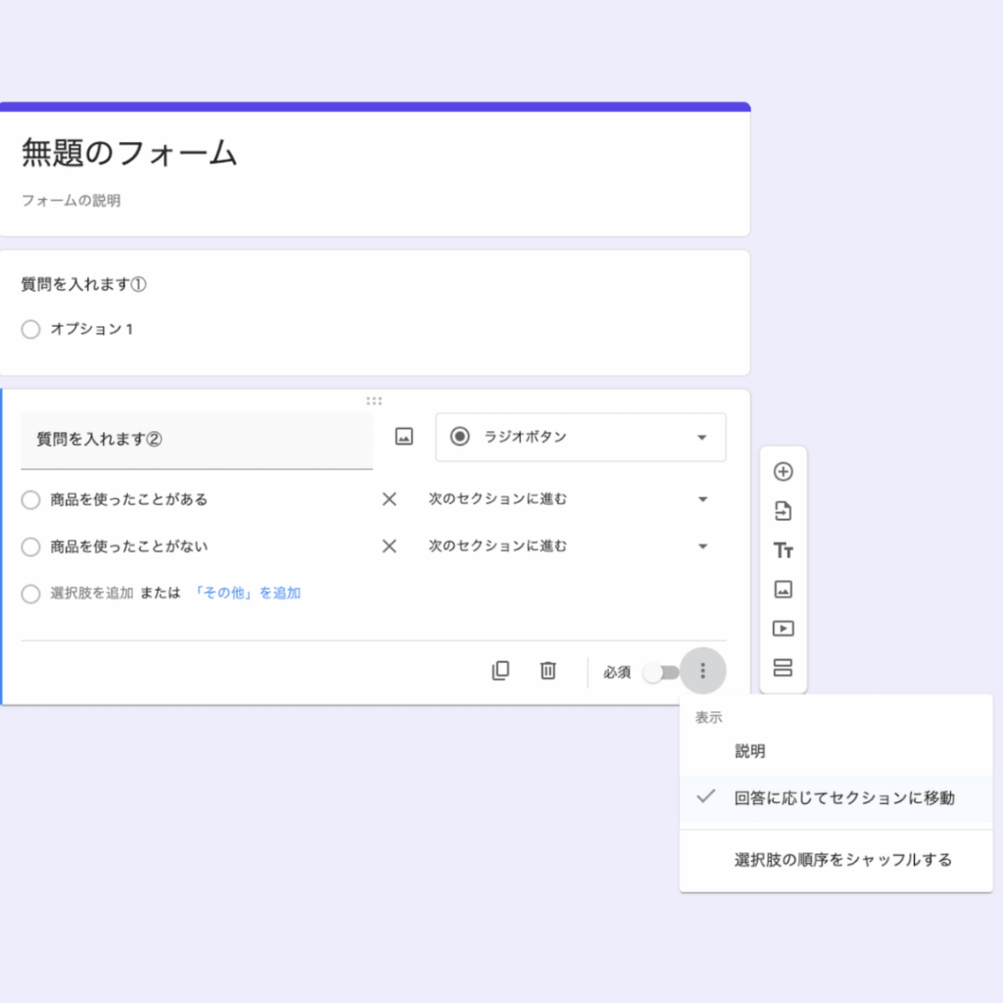The height and width of the screenshot is (1003, 1003).
Task: Edit option text 商品を使ったことがある
Action: coord(129,500)
